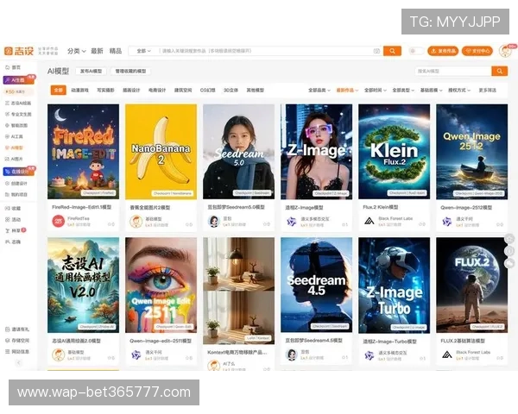
Task: Open 在线设计 in the sidebar
Action: [18, 172]
